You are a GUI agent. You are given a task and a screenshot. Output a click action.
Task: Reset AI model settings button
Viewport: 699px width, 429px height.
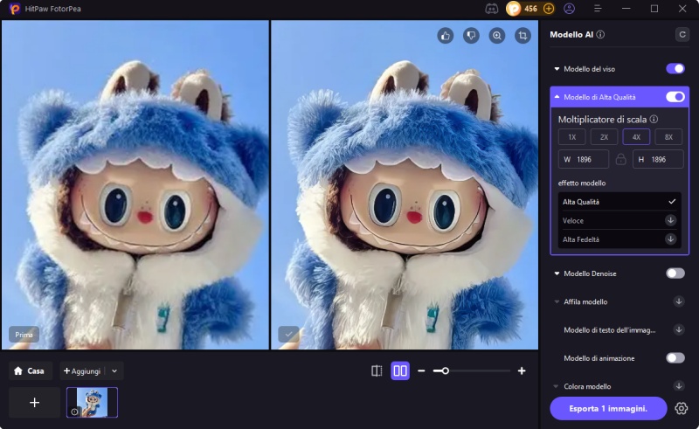pos(682,34)
